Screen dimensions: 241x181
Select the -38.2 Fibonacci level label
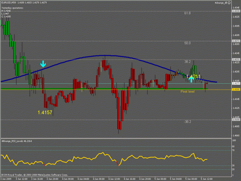click(x=188, y=122)
